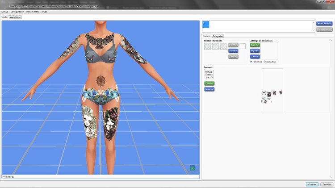
Task: Switch to the Warehouse tab
Action: pyautogui.click(x=15, y=17)
